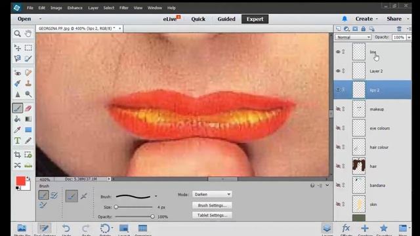Show the 'makeup' layer

338,109
